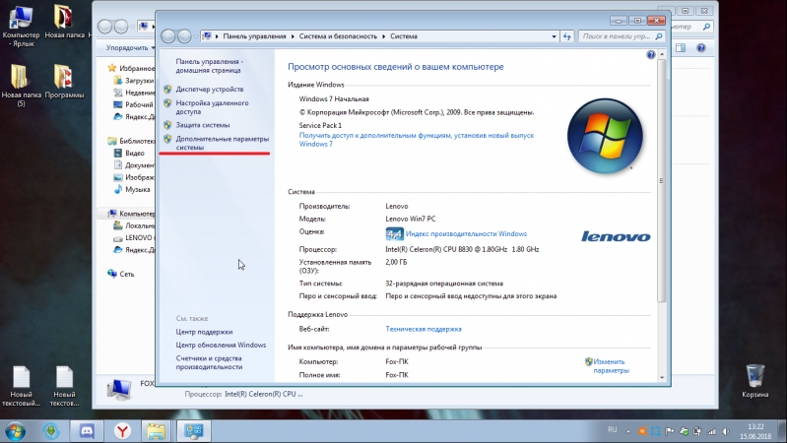The image size is (787, 443).
Task: Open address bar history dropdown arrow
Action: tap(554, 36)
